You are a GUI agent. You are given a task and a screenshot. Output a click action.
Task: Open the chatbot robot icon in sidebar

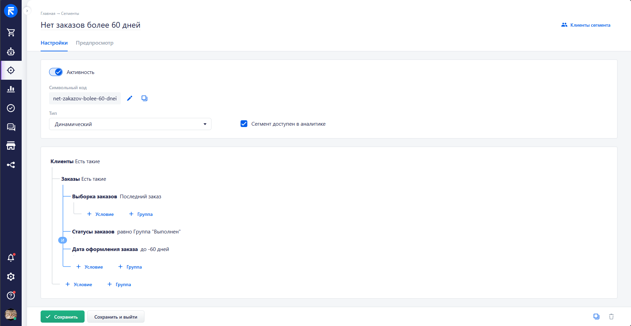pos(11,51)
